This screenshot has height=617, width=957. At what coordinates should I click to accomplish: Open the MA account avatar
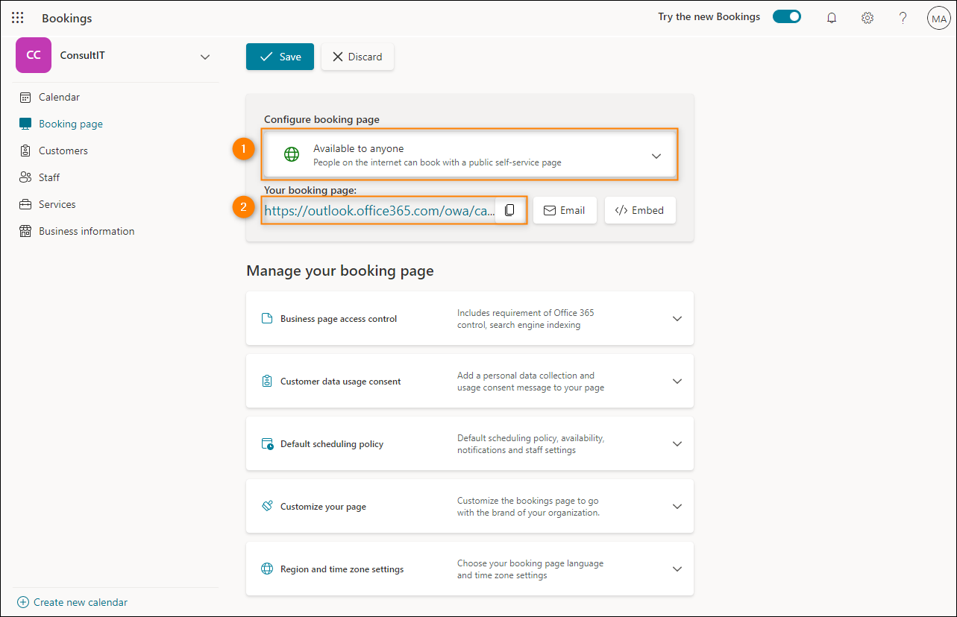938,18
